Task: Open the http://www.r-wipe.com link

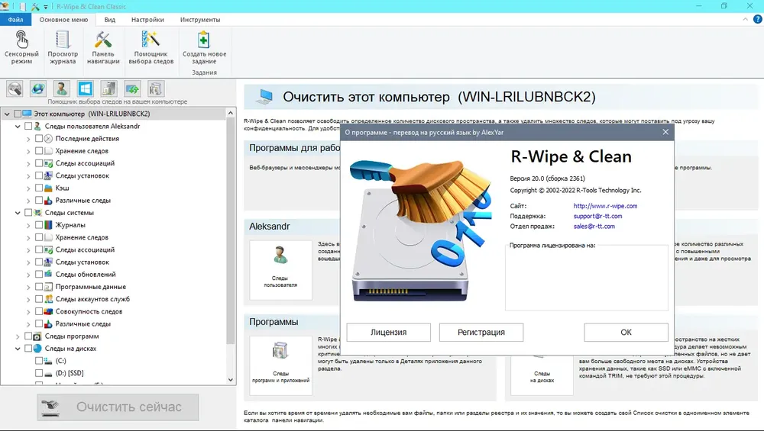Action: (x=605, y=206)
